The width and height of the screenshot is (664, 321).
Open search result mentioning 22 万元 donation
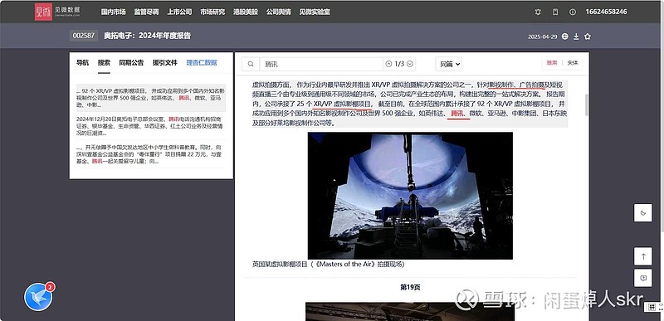pos(151,154)
